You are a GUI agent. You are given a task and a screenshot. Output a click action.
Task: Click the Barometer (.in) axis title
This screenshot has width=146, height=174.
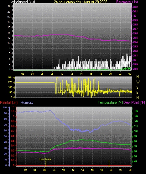(x=127, y=2)
